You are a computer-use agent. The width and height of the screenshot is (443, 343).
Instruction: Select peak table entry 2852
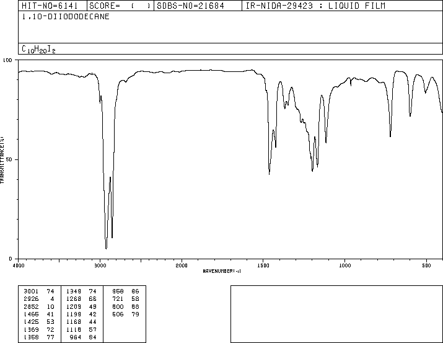(x=31, y=306)
